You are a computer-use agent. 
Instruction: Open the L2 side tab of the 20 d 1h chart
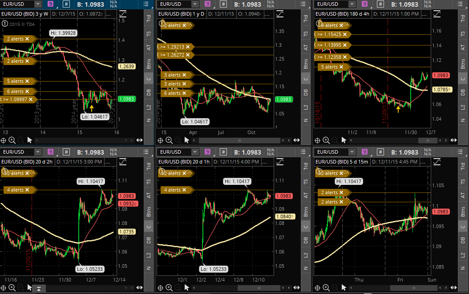[306, 255]
